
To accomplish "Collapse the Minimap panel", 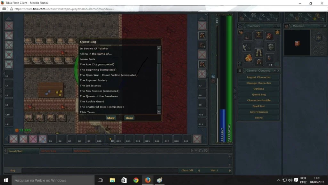I will pos(321,26).
